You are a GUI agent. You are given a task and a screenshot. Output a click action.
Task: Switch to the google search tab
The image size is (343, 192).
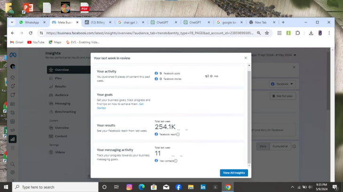pos(229,22)
